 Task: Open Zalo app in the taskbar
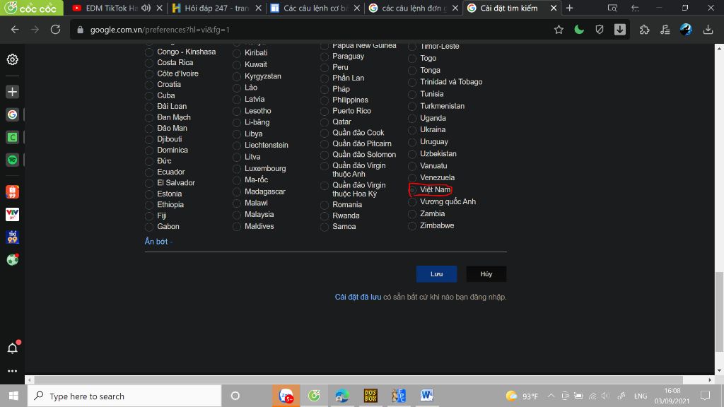(286, 396)
